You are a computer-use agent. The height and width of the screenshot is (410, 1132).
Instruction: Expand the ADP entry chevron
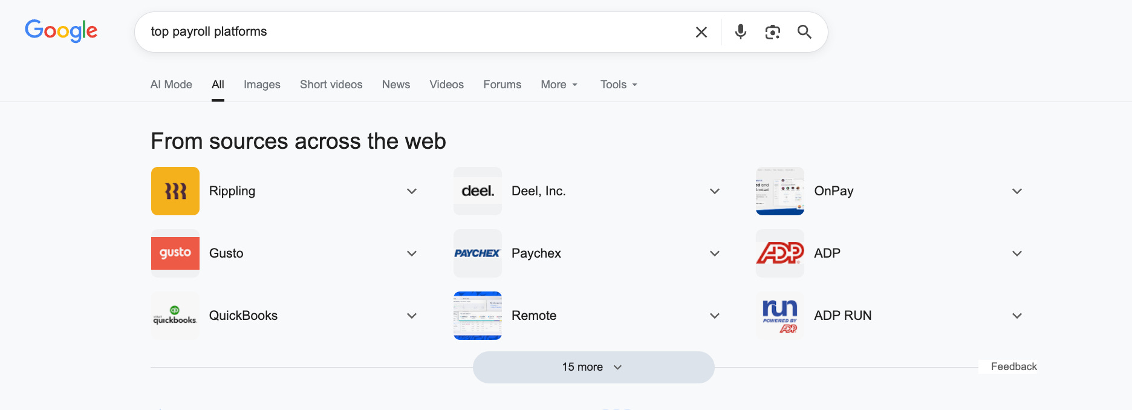(x=1017, y=253)
